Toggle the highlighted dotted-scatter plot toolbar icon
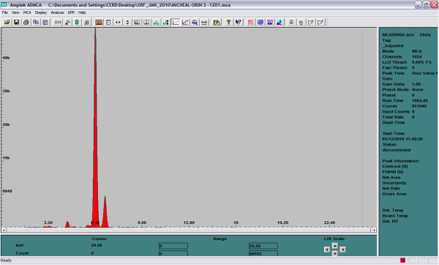This screenshot has width=439, height=265. [176, 22]
